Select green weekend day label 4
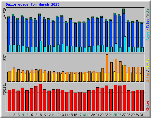 pos(23,115)
